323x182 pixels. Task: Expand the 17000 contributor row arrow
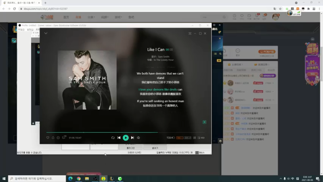(x=273, y=83)
